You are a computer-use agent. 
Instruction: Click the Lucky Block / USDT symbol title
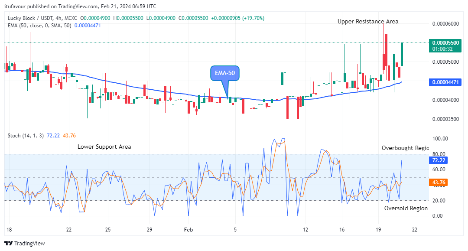point(42,18)
